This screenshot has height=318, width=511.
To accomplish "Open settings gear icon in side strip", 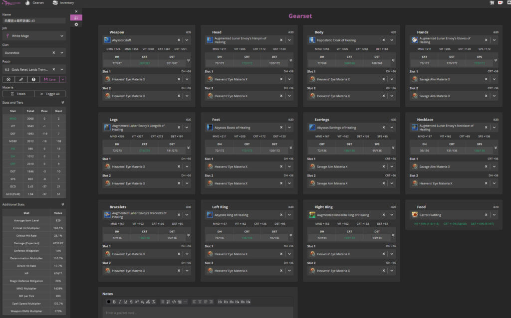I will click(x=76, y=24).
